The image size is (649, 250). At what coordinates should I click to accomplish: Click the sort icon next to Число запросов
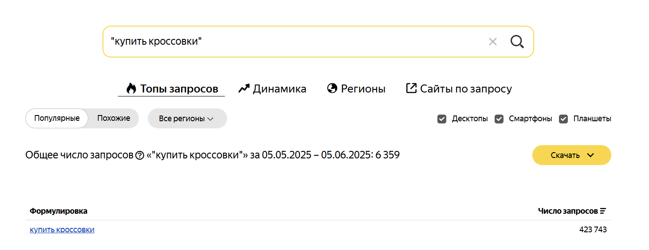coord(603,211)
